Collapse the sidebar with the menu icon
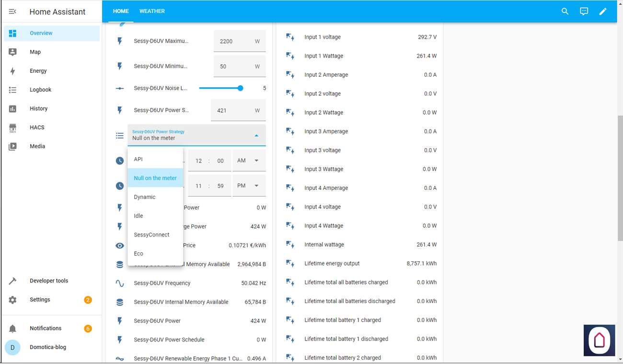Viewport: 623px width, 364px height. pyautogui.click(x=12, y=12)
